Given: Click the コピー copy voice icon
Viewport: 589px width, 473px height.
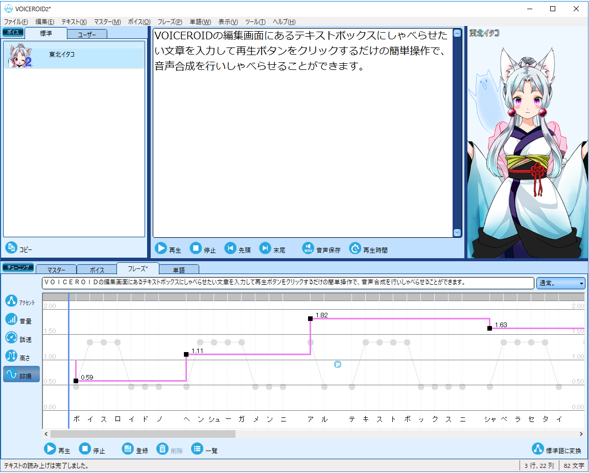Looking at the screenshot, I should point(11,247).
